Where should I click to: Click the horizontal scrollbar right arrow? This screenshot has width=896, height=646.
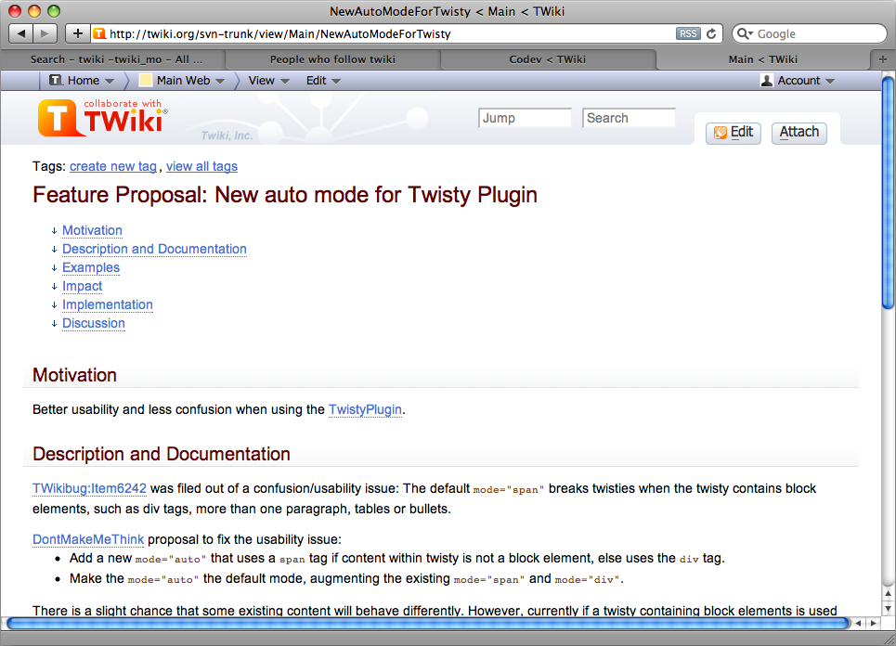click(874, 623)
